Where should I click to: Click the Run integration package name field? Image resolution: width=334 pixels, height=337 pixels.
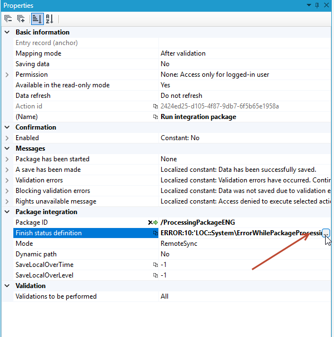(198, 117)
